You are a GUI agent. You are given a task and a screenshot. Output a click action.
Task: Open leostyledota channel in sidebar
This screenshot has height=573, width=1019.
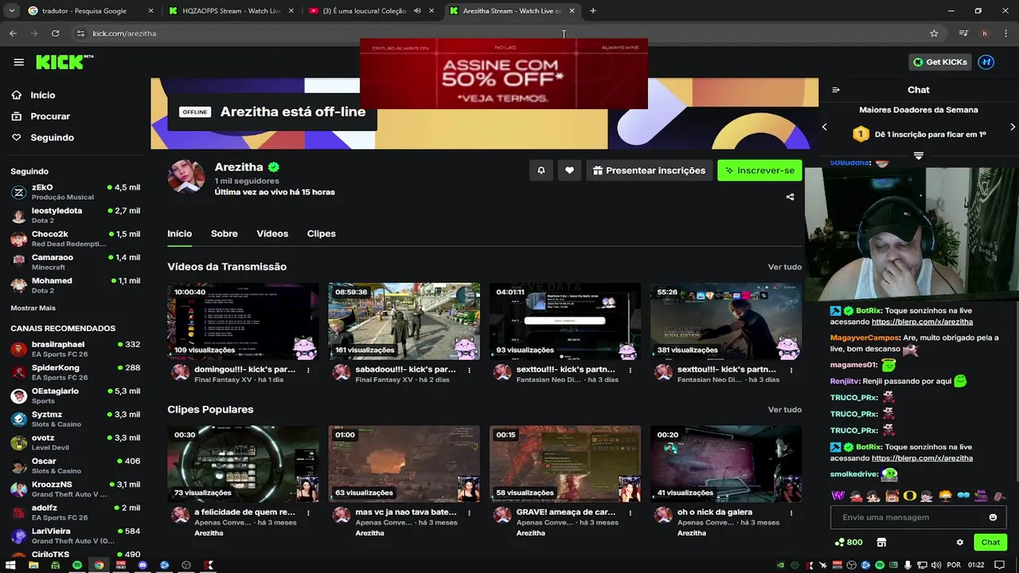(x=76, y=215)
